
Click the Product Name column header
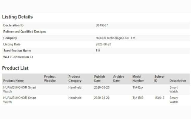tap(13, 81)
